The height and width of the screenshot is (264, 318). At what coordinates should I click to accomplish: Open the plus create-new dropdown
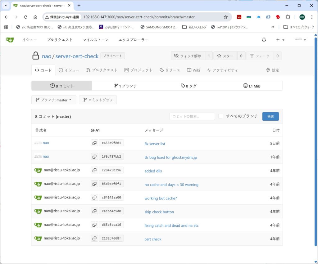[x=280, y=40]
